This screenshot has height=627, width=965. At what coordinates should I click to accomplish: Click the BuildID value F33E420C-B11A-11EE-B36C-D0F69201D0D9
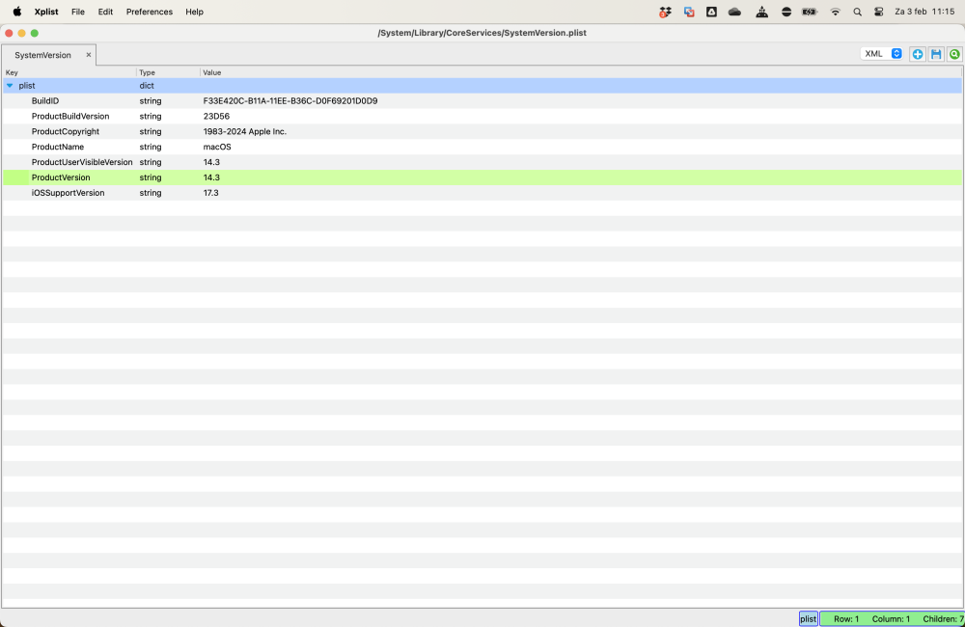click(x=290, y=101)
